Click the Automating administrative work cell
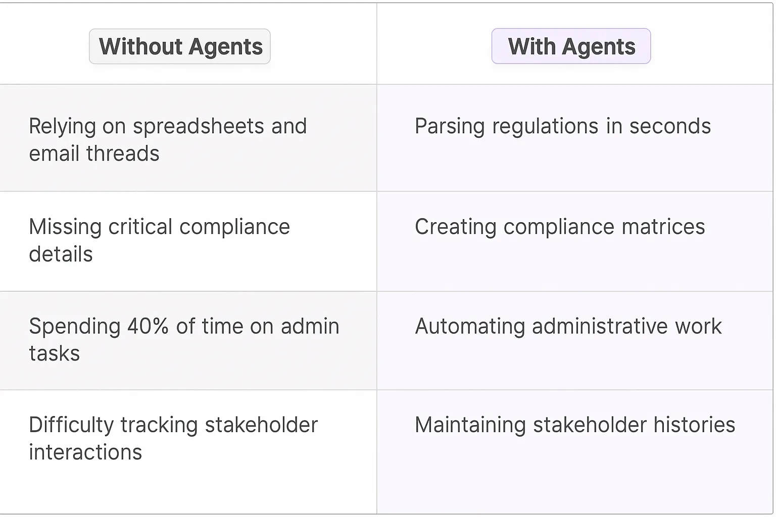The width and height of the screenshot is (776, 517). 574,340
